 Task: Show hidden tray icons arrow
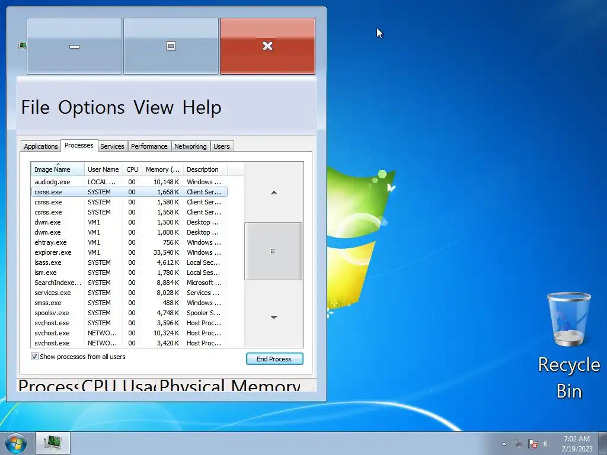point(504,444)
